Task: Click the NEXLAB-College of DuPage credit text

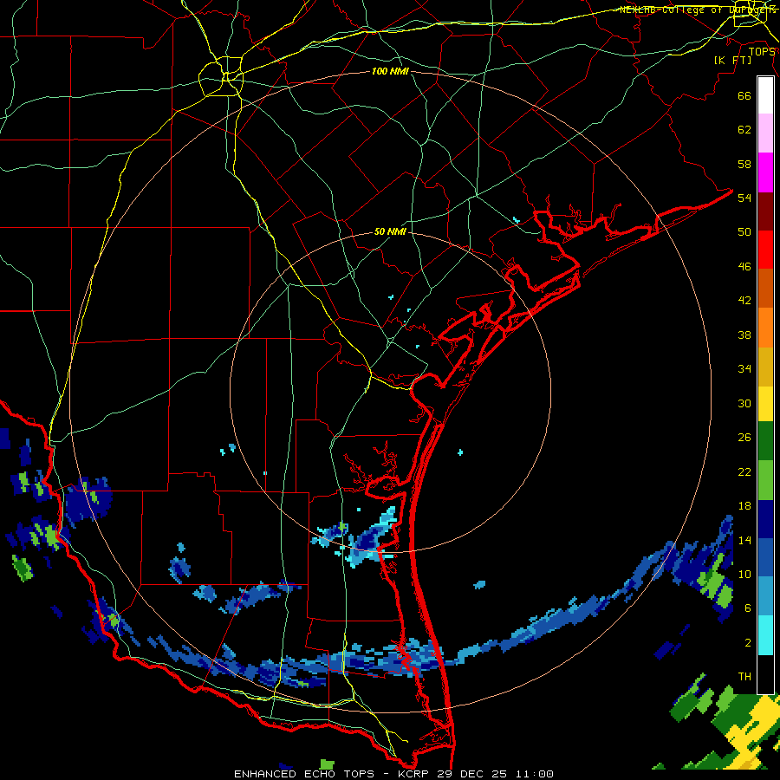Action: pos(698,10)
